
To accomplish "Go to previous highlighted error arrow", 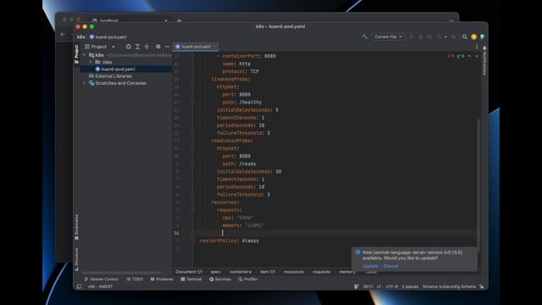I will (469, 56).
